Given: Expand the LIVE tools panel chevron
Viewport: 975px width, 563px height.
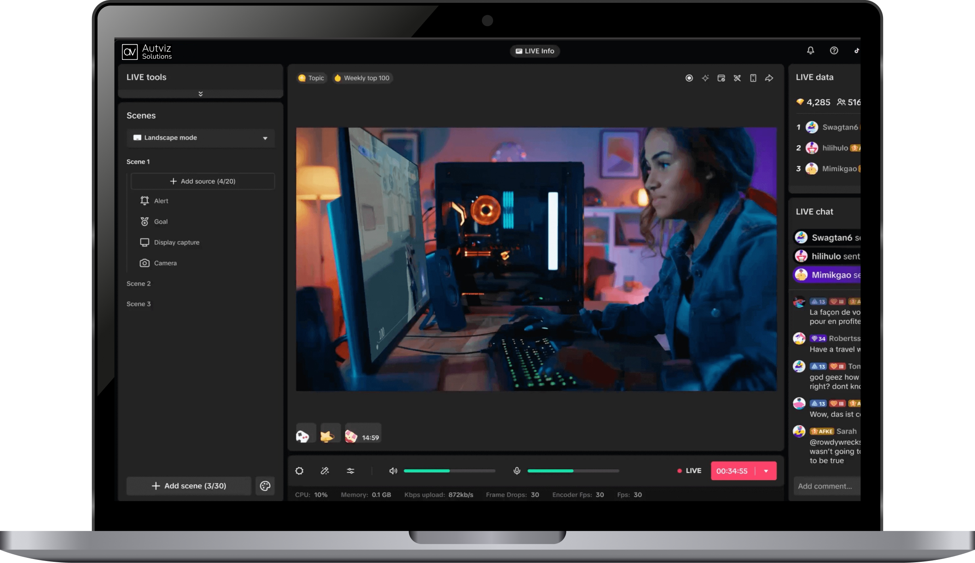Looking at the screenshot, I should point(201,94).
